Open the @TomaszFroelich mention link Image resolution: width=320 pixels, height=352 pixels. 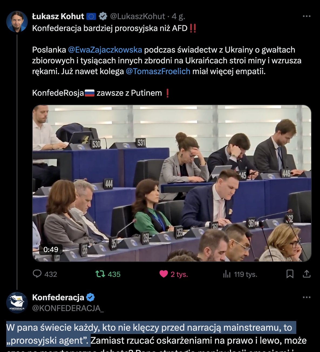coord(158,71)
